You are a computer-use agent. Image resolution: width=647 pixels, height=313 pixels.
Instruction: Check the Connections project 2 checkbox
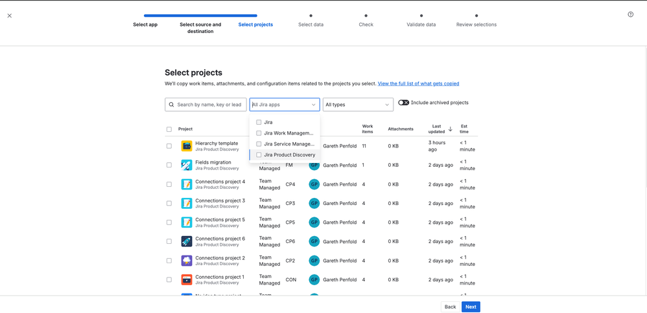click(169, 261)
